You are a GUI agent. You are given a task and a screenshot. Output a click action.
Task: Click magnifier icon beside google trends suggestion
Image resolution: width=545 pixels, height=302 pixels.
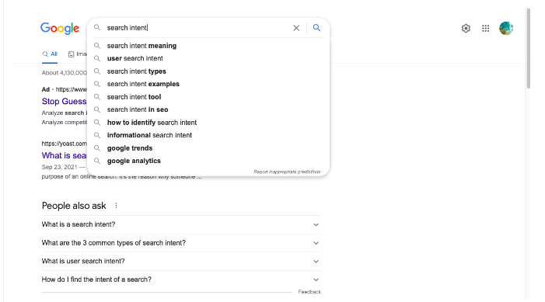point(97,148)
